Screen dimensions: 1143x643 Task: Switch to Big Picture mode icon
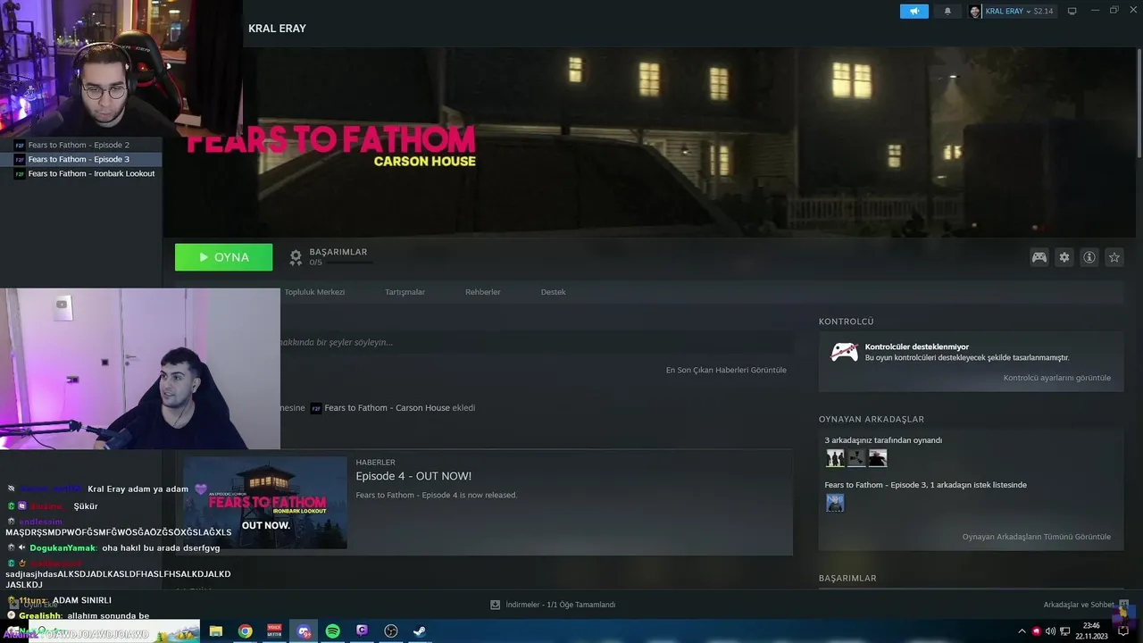[1072, 11]
